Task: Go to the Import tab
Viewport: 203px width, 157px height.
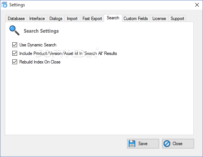Action: [x=72, y=19]
